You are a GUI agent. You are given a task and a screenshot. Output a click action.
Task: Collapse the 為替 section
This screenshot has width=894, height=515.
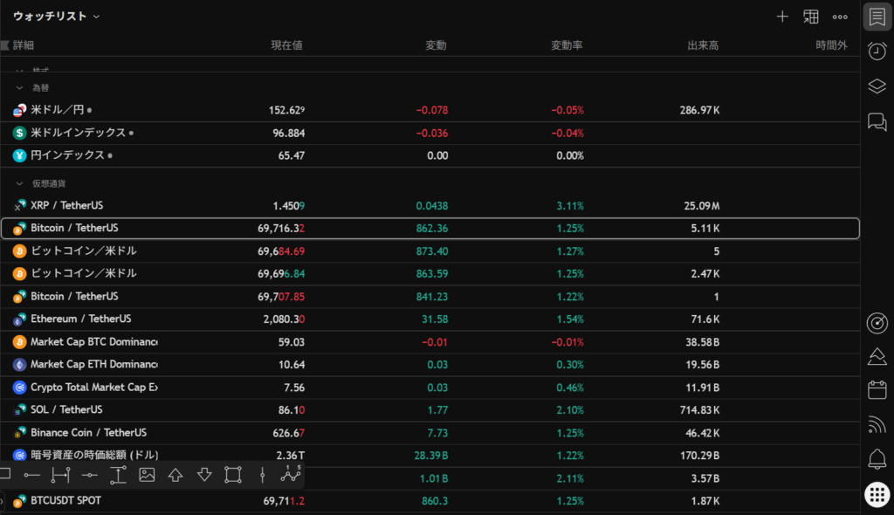pos(19,87)
